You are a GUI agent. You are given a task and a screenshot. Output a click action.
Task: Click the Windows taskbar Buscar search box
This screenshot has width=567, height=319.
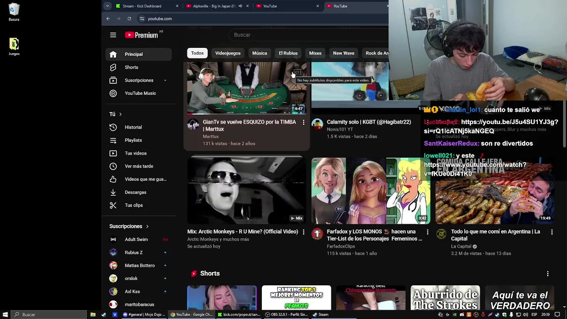(x=49, y=315)
